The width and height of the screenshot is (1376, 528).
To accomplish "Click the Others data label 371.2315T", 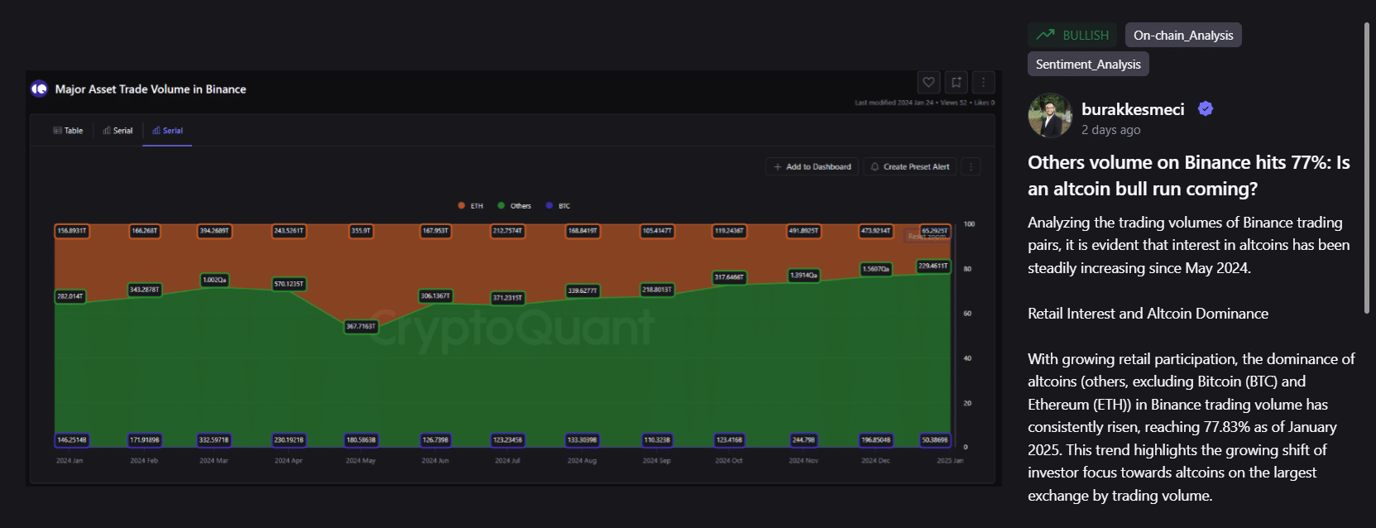I will pos(507,298).
